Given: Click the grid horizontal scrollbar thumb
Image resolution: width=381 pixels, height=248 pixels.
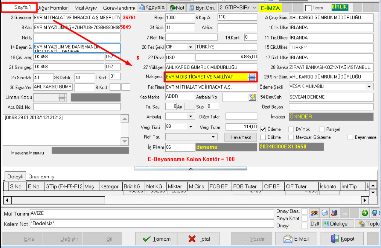Looking at the screenshot, I should point(58,200).
